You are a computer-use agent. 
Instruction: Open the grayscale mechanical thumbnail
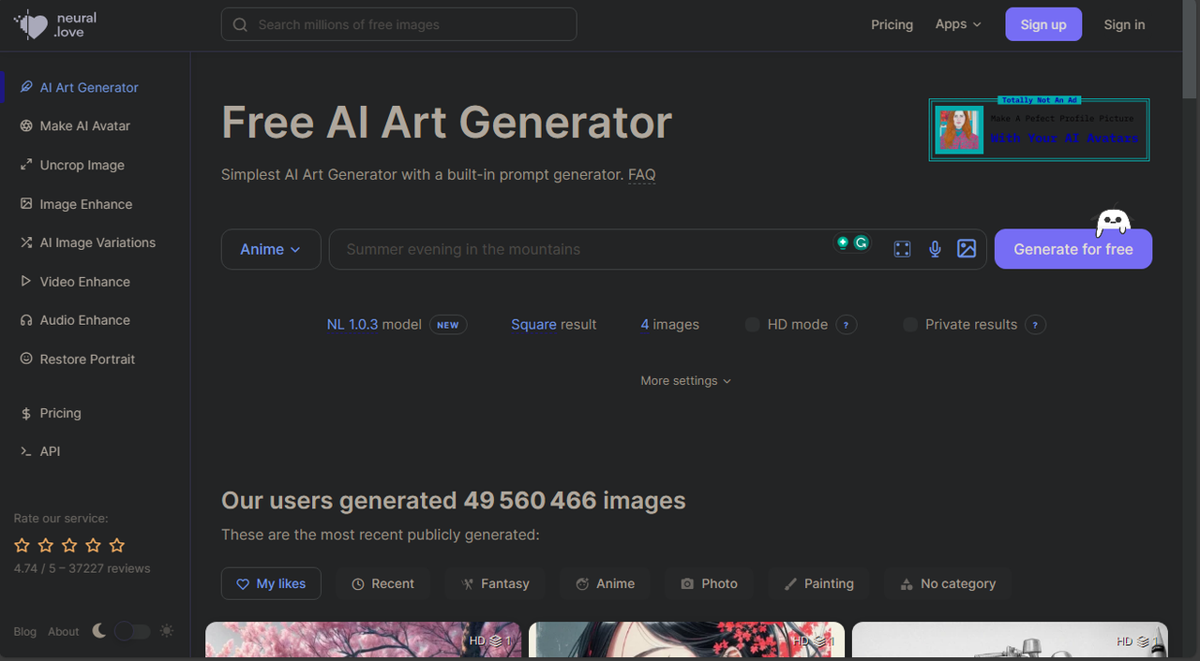coord(1010,641)
